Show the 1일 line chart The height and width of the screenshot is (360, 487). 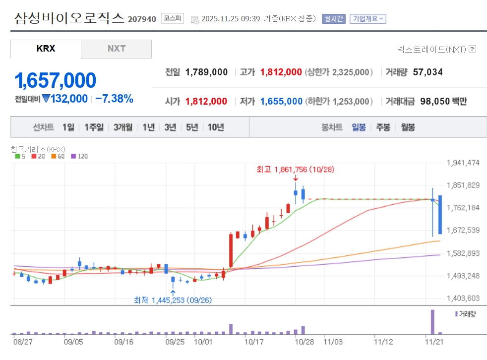[68, 127]
